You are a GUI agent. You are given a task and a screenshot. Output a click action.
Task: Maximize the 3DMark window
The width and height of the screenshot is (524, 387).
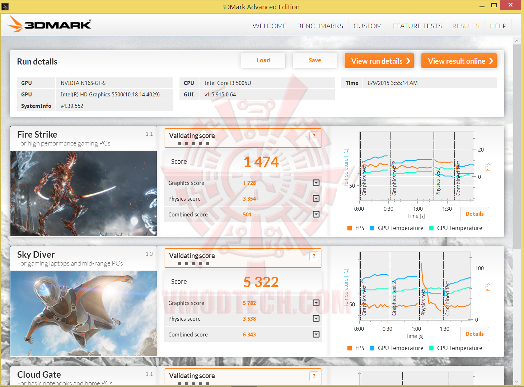point(494,5)
